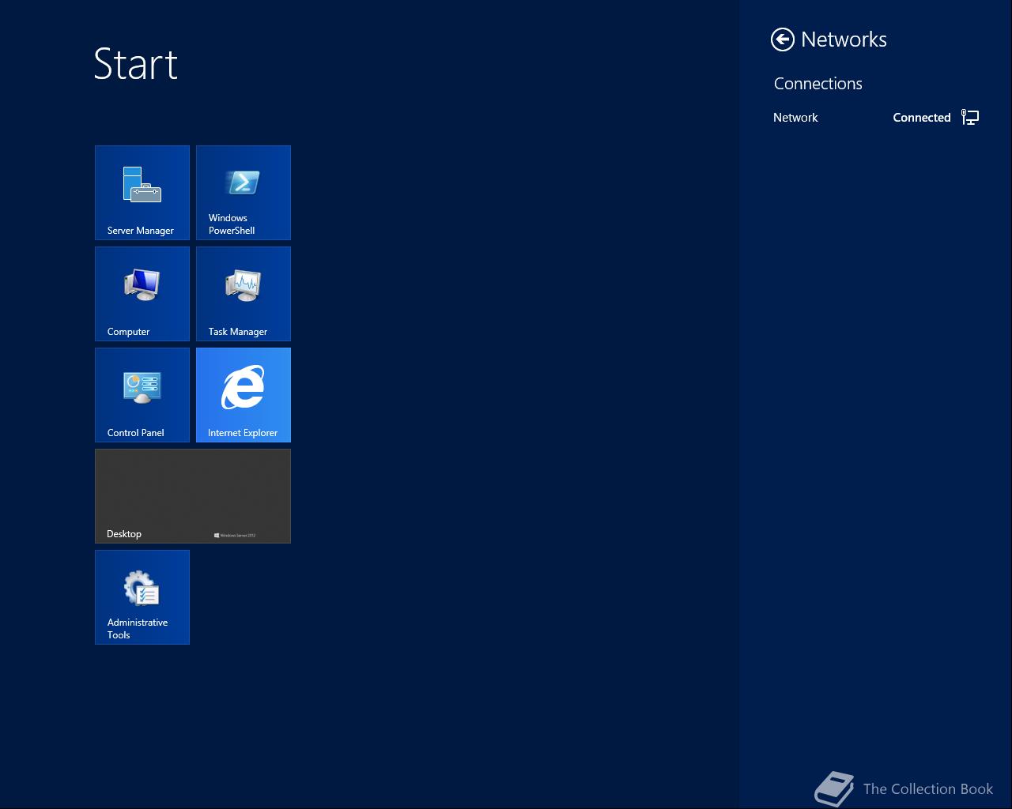Open the Computer tile
The width and height of the screenshot is (1012, 809).
(142, 294)
